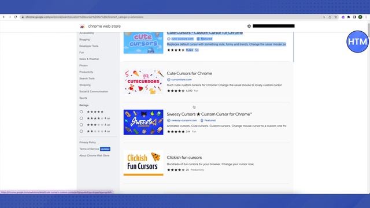Click the purple extension icon in the toolbar
This screenshot has width=370, height=208.
click(x=343, y=17)
